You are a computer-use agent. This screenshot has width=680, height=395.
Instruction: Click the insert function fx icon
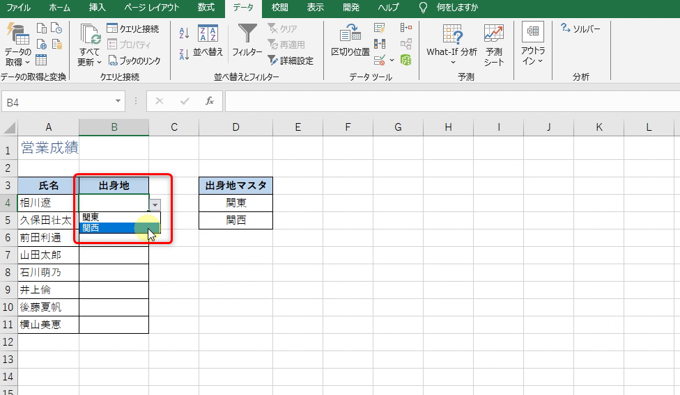pyautogui.click(x=209, y=102)
